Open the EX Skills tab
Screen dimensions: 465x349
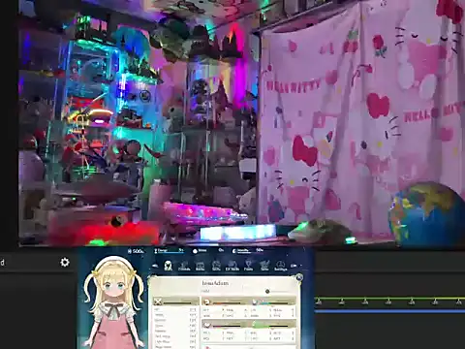[x=232, y=266]
